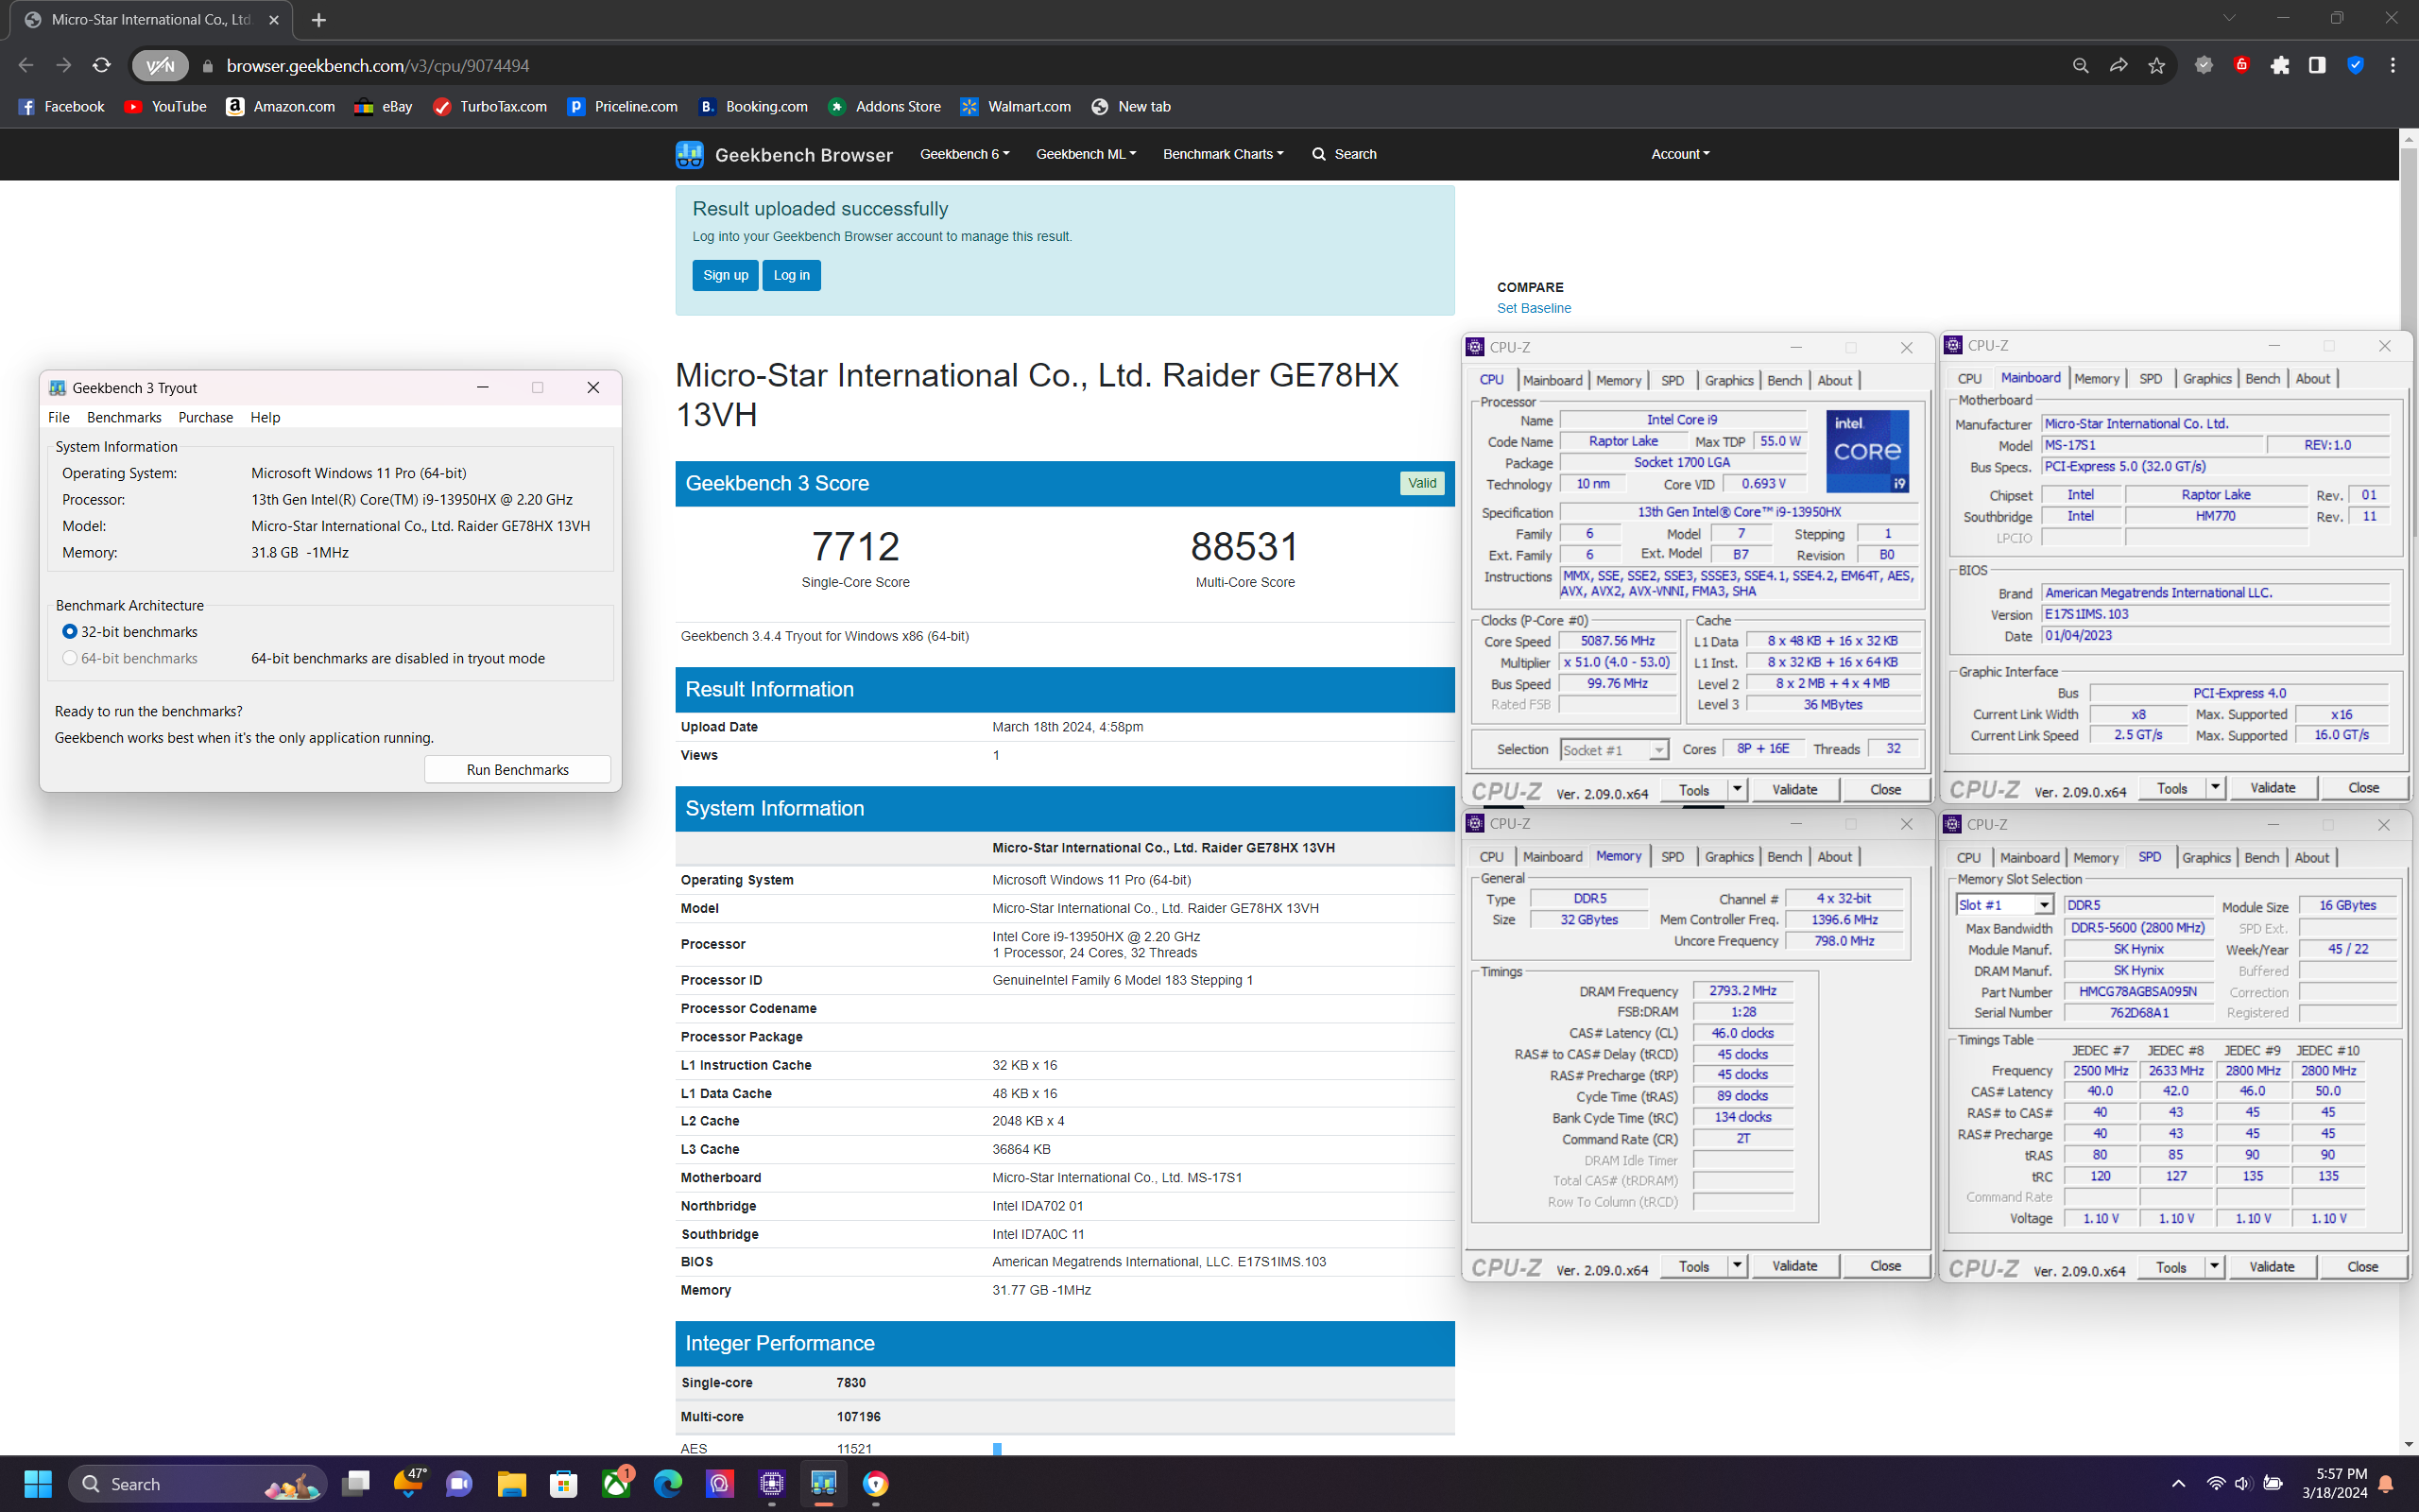The width and height of the screenshot is (2419, 1512).
Task: Open the Help menu in Geekbench 3
Action: pyautogui.click(x=265, y=417)
